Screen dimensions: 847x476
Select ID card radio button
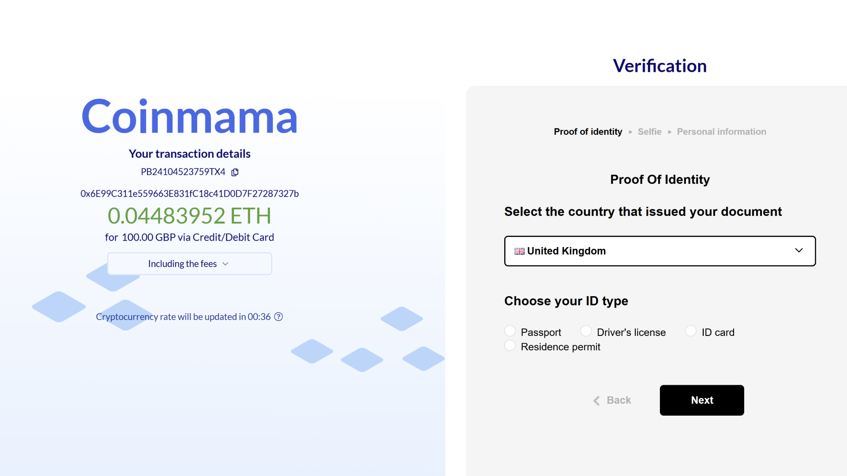pos(690,331)
